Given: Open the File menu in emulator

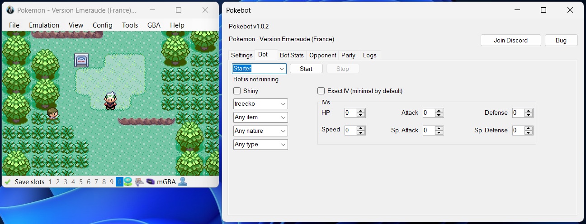Looking at the screenshot, I should click(x=14, y=25).
